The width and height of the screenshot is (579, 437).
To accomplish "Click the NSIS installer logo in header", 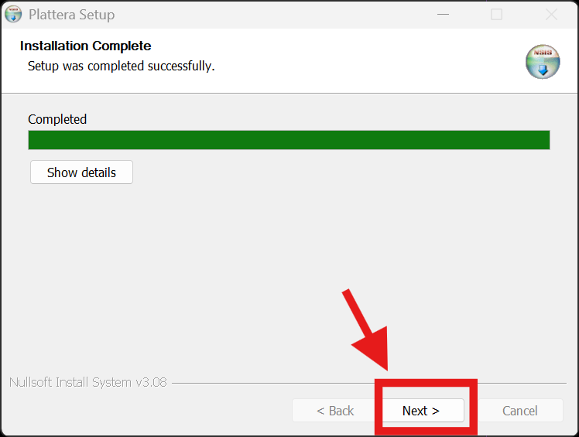I will (542, 61).
